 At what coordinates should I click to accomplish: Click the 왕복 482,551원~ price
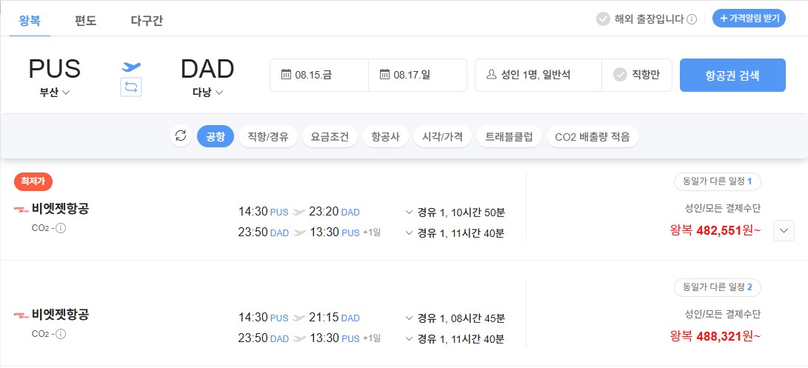tap(715, 230)
